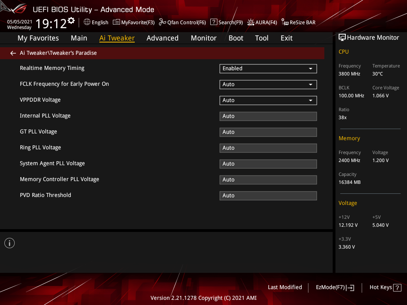Open the Tool tab
The height and width of the screenshot is (305, 407).
click(262, 38)
